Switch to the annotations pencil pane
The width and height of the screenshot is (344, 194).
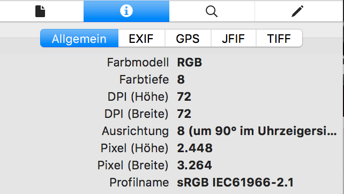coord(297,11)
